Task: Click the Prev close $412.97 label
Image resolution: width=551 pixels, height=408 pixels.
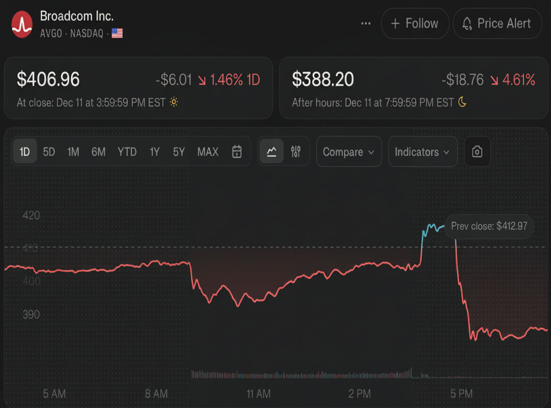Action: [489, 226]
